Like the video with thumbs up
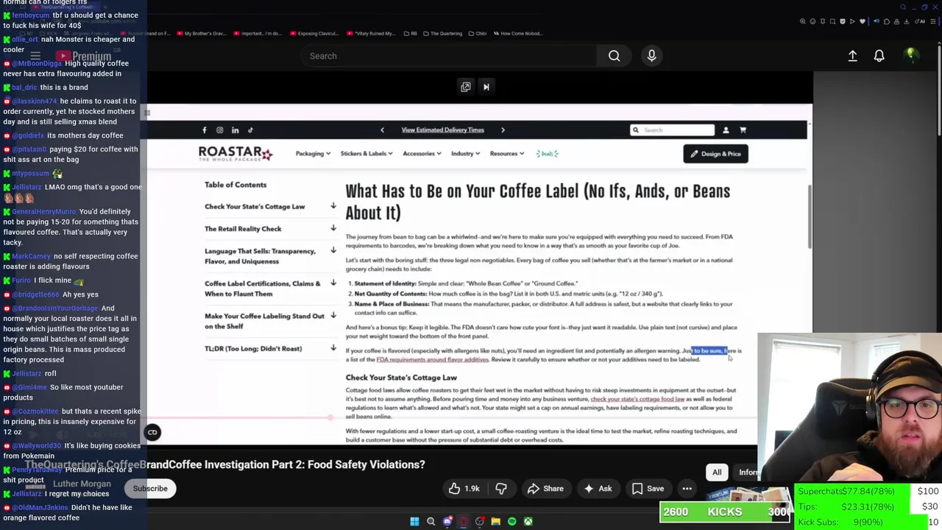This screenshot has width=942, height=530. 464,489
